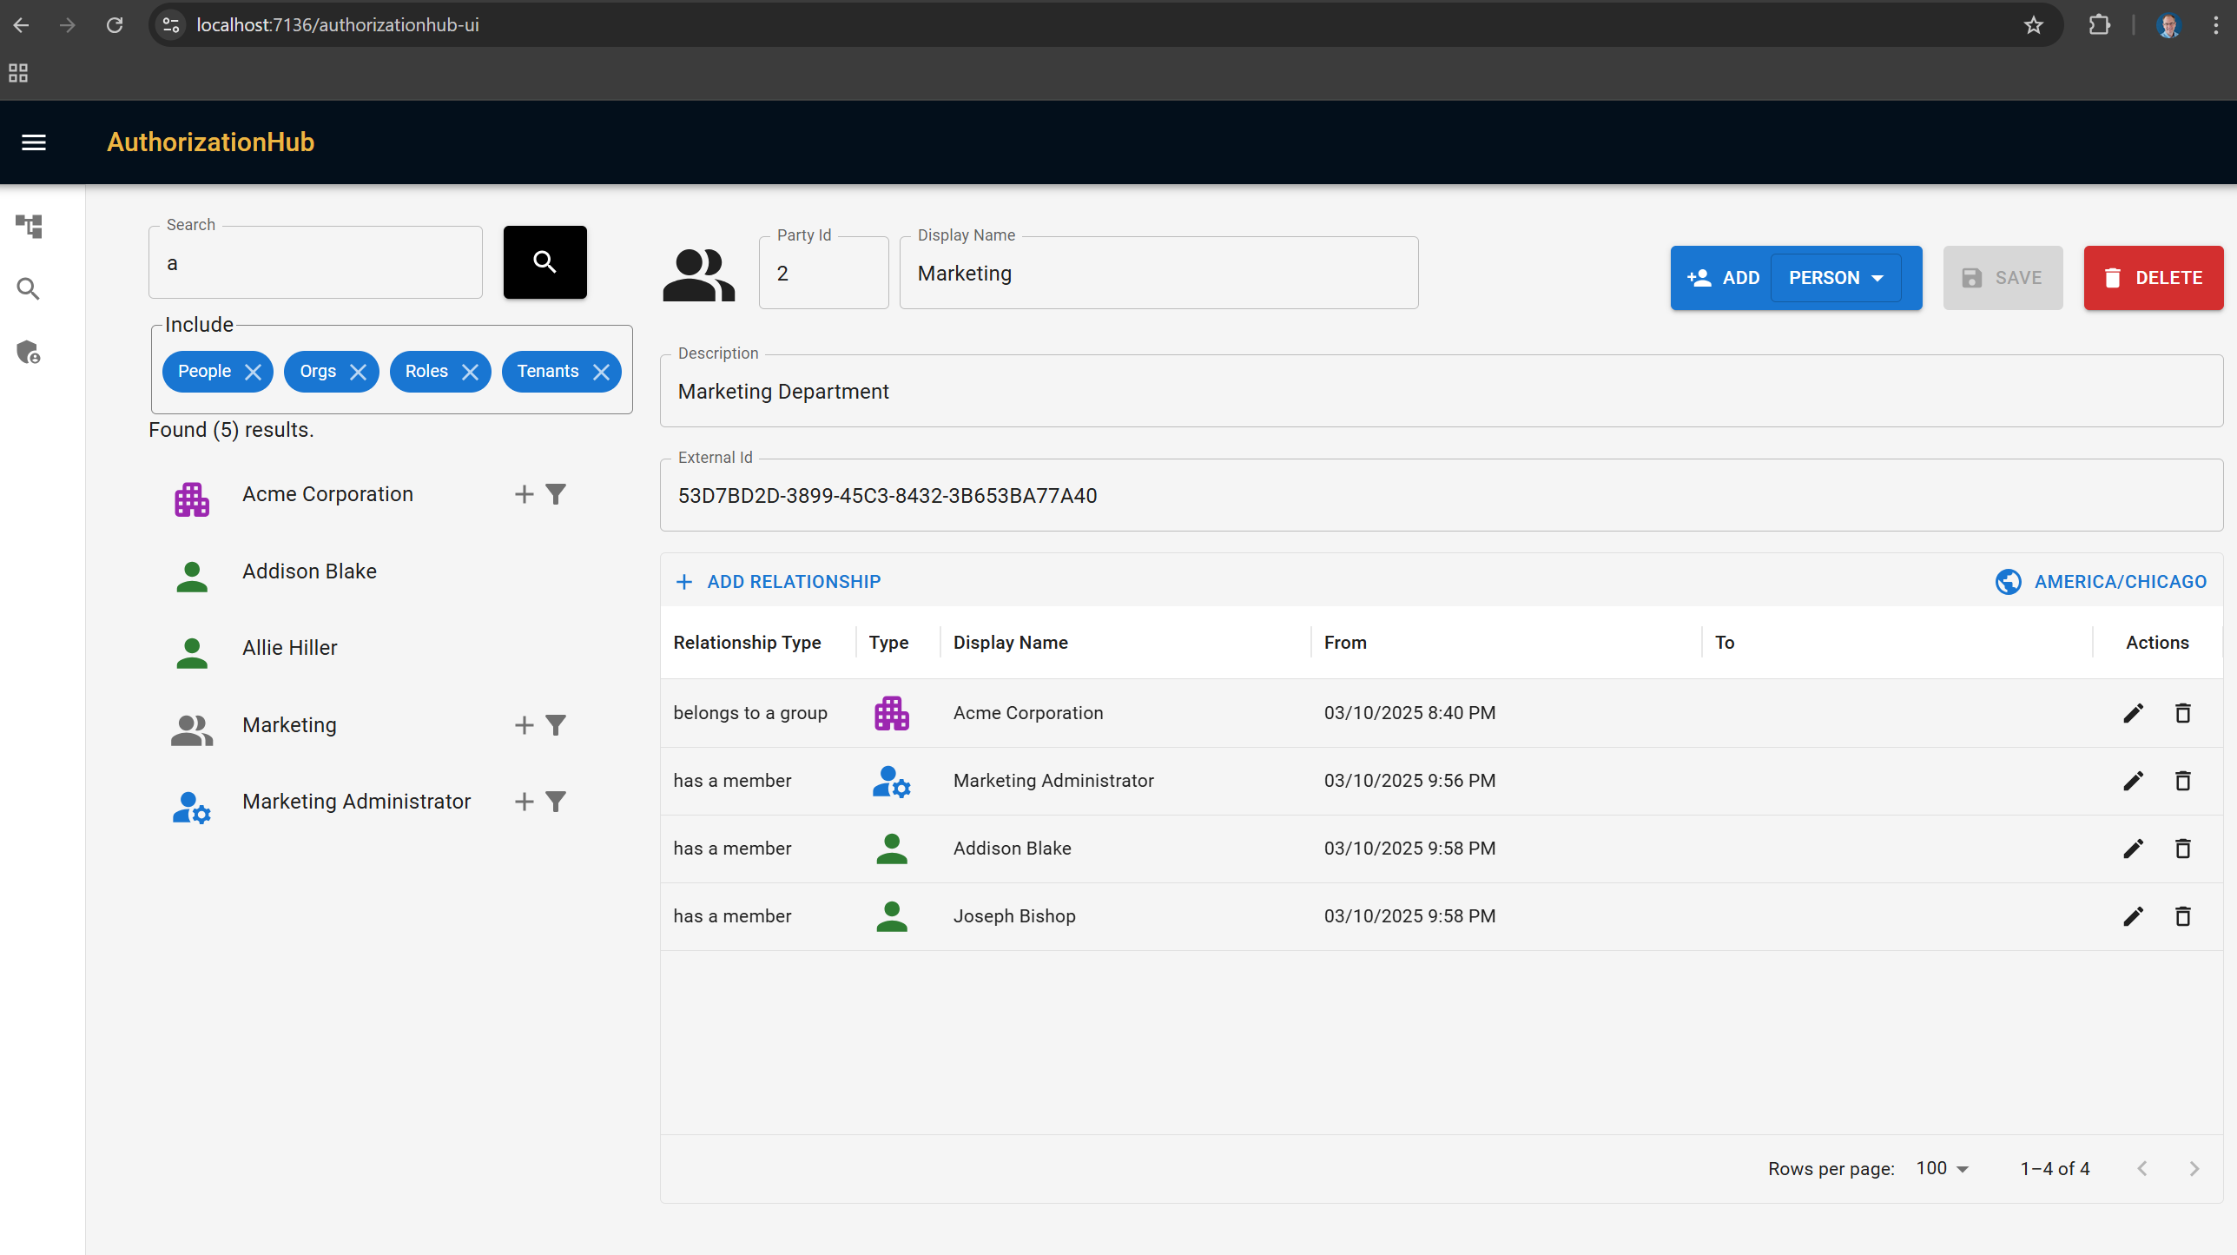This screenshot has width=2237, height=1255.
Task: Reload the browser page
Action: [x=115, y=25]
